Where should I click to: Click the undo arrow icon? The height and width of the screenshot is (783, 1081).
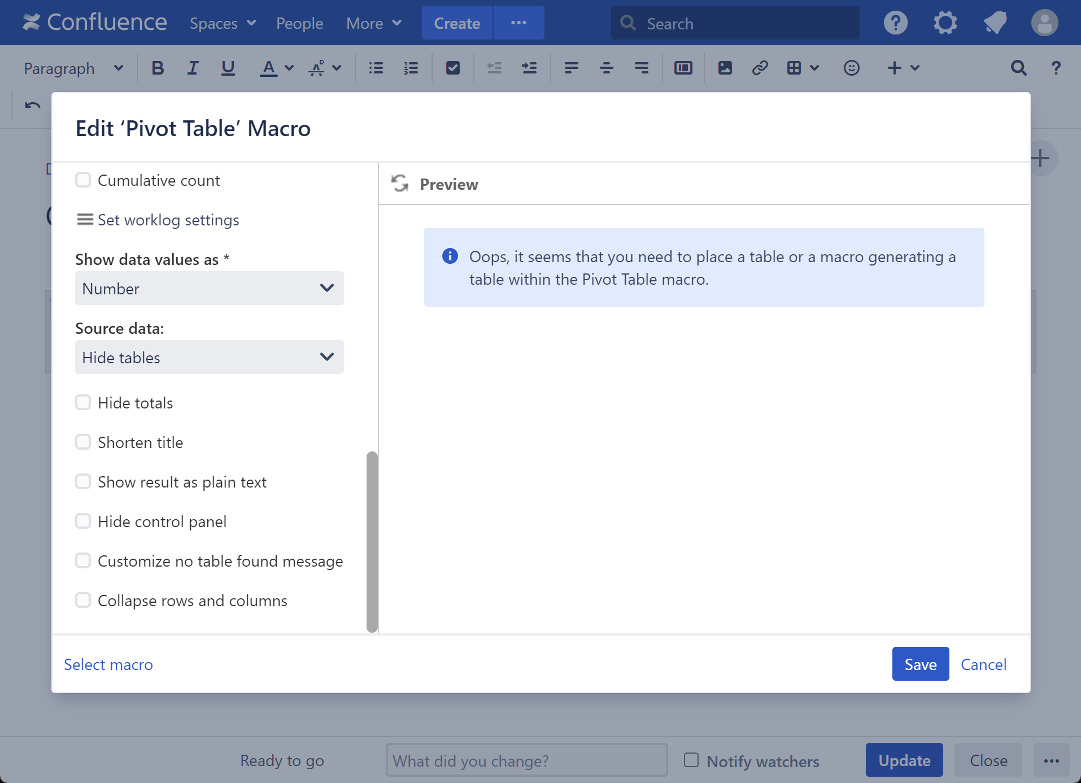click(x=33, y=106)
